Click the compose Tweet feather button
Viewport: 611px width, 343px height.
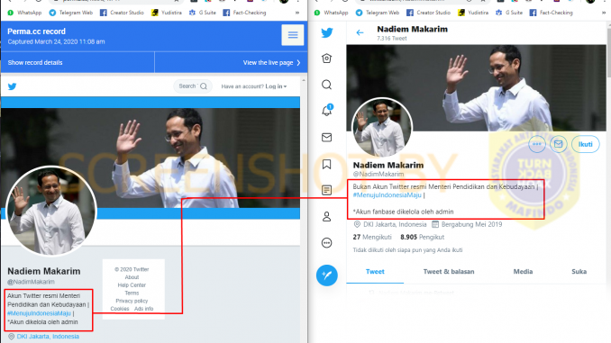click(x=327, y=275)
